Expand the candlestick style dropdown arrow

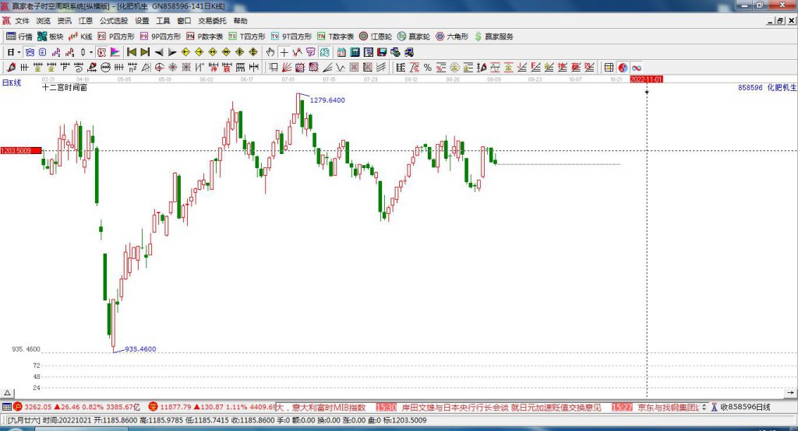[90, 52]
